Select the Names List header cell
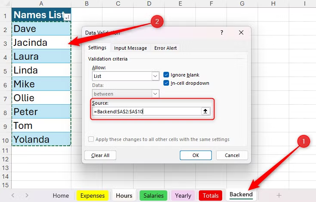 (x=41, y=15)
